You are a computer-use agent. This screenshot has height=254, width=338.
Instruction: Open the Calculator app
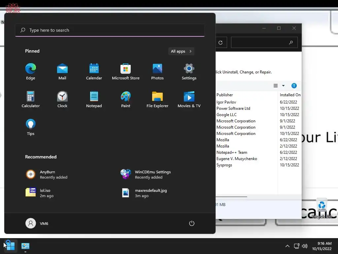(x=31, y=99)
